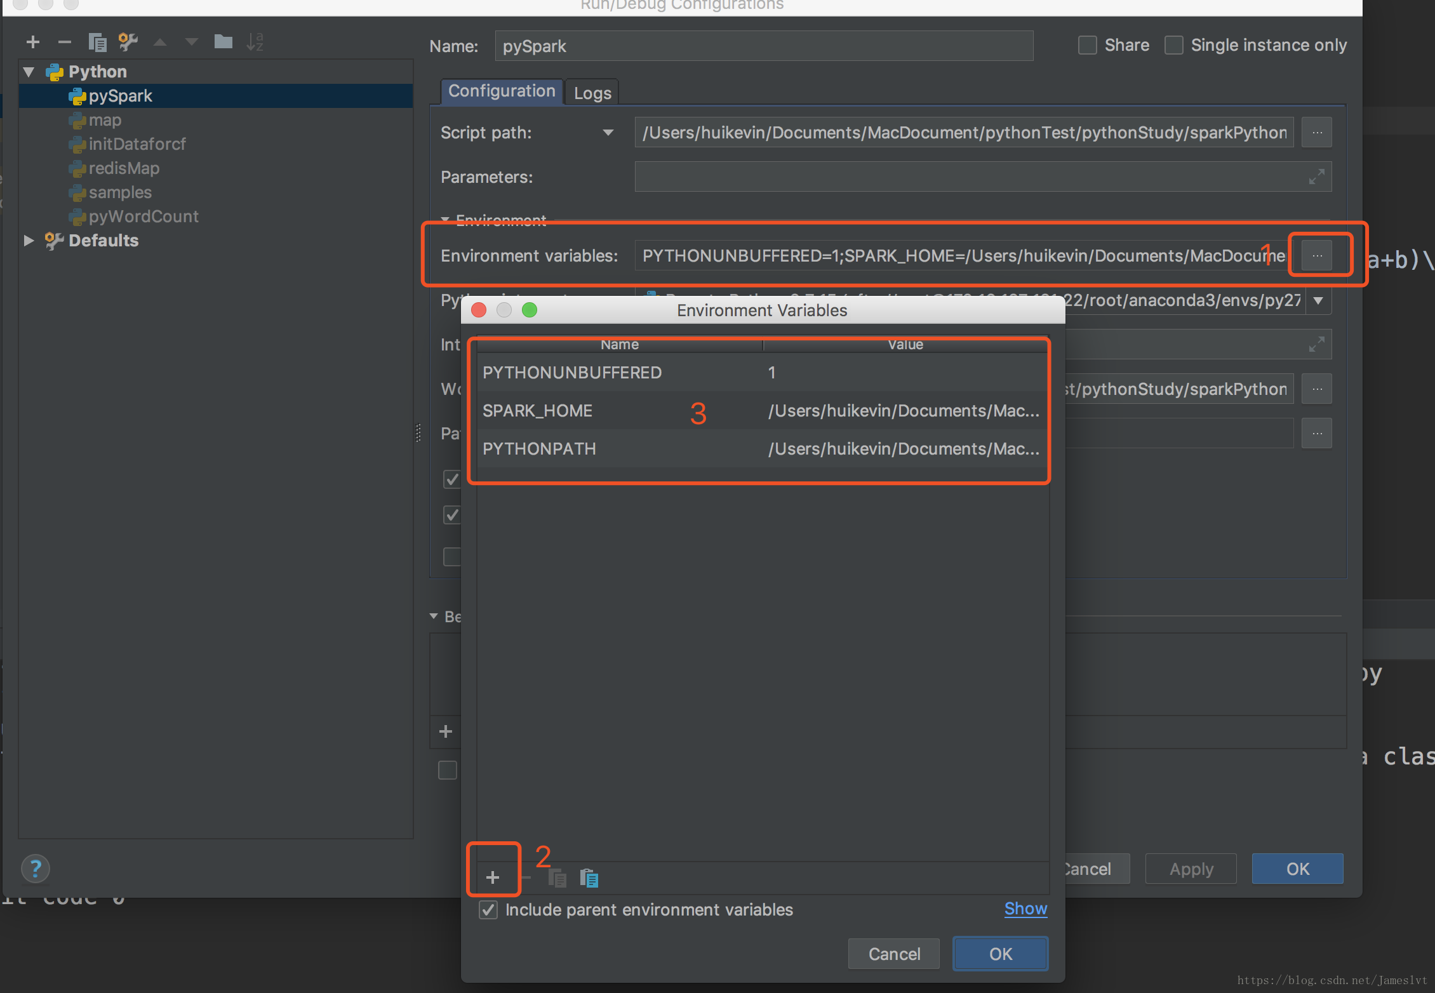Click Apply in Run/Debug Configurations window

(1191, 869)
